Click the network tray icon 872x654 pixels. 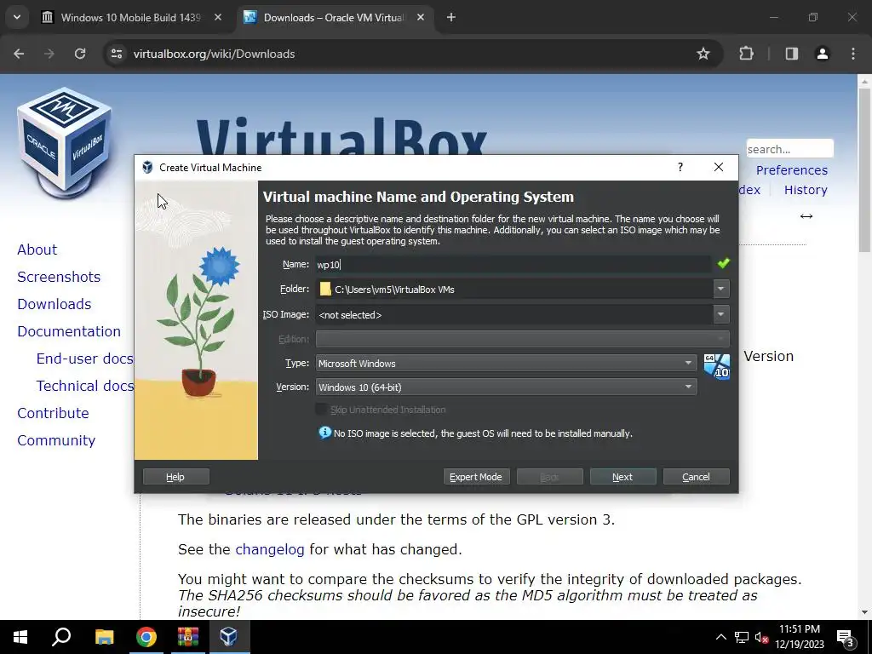[742, 637]
